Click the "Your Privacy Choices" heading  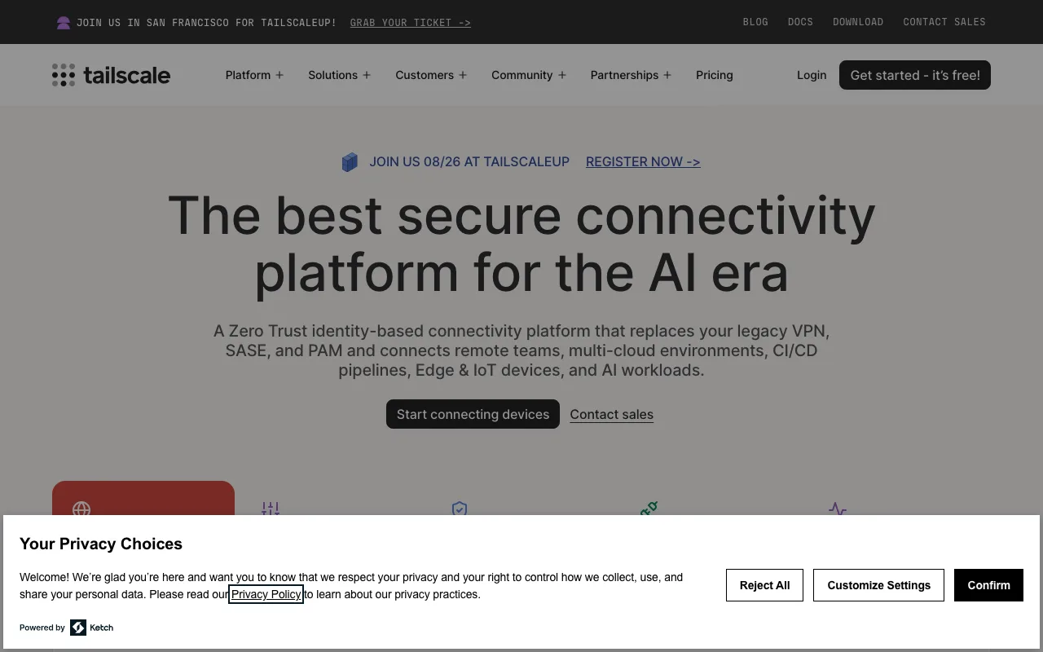(x=101, y=544)
